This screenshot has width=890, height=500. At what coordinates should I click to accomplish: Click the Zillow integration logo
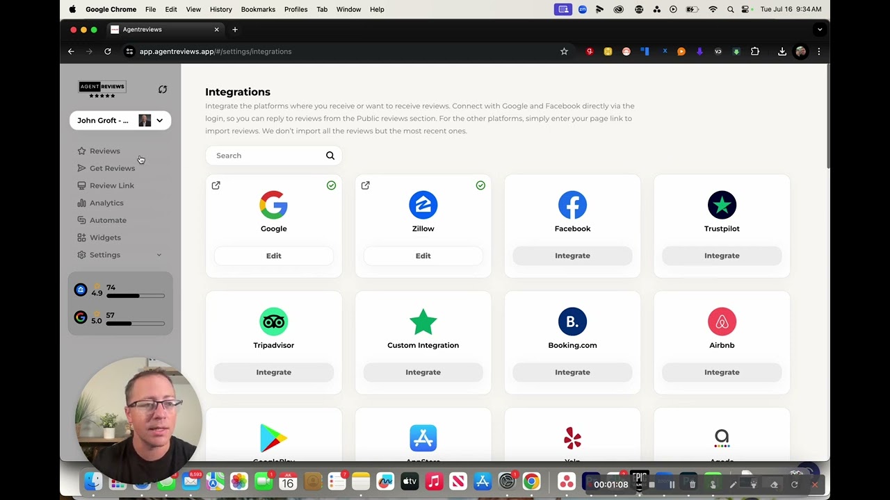click(x=423, y=205)
